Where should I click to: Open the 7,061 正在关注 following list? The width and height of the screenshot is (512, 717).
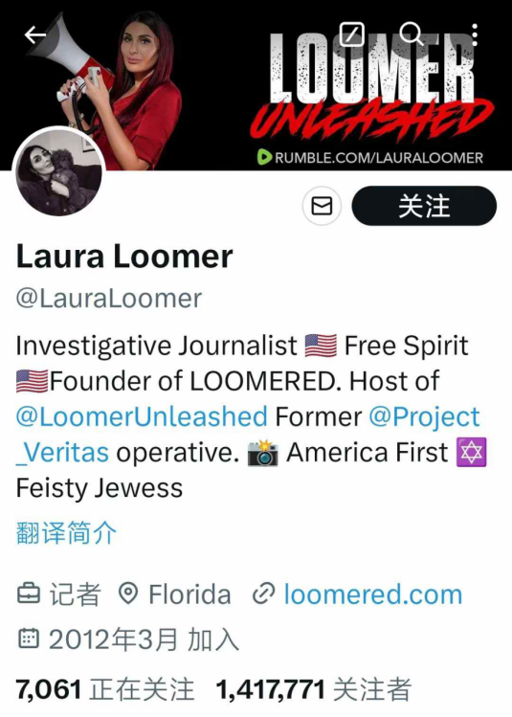(105, 689)
